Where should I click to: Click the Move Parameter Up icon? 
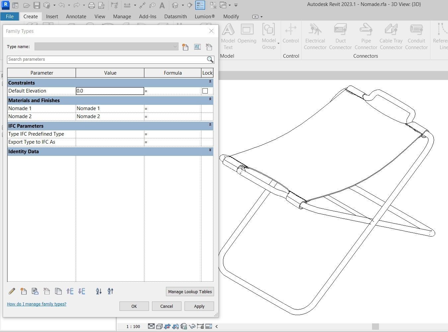click(x=70, y=291)
